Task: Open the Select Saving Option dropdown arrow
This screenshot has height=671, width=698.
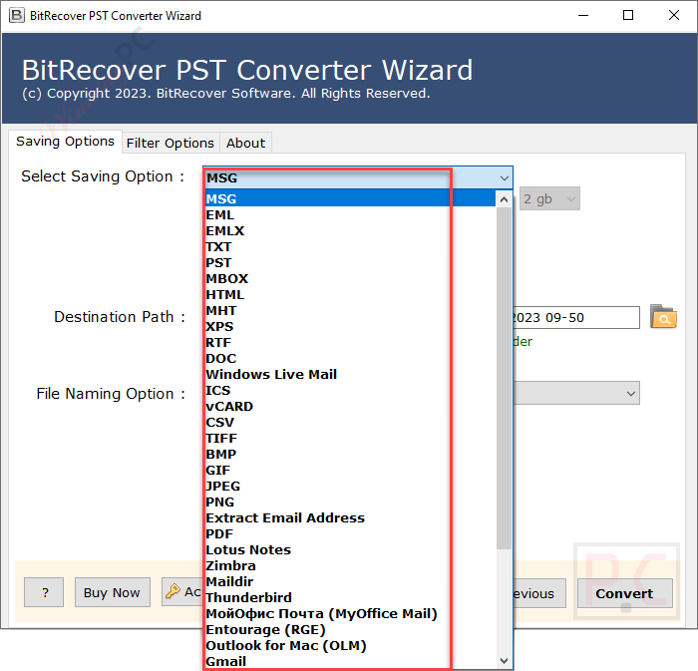Action: 504,178
